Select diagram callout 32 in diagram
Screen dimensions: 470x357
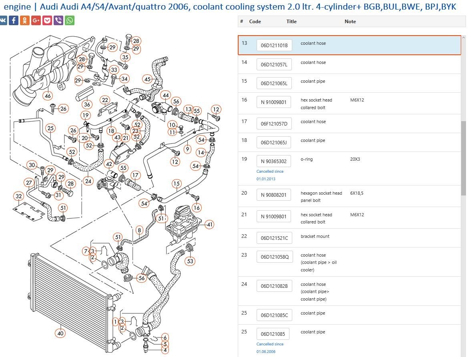pos(18,196)
